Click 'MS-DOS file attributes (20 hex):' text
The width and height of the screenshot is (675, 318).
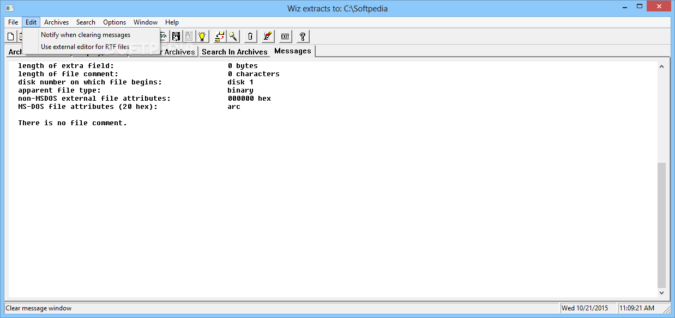pyautogui.click(x=88, y=107)
